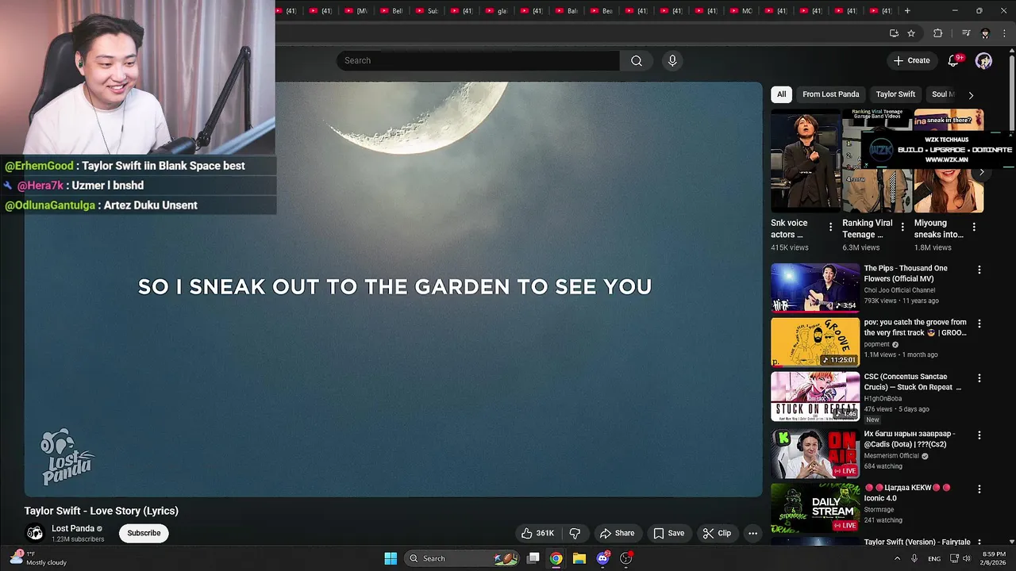Subscribe to Lost Panda channel
This screenshot has width=1016, height=571.
point(144,533)
